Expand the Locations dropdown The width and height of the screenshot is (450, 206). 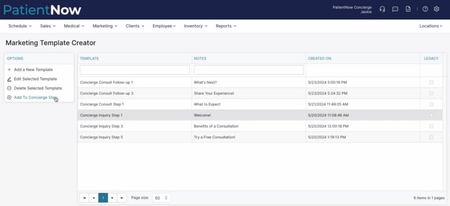[431, 26]
